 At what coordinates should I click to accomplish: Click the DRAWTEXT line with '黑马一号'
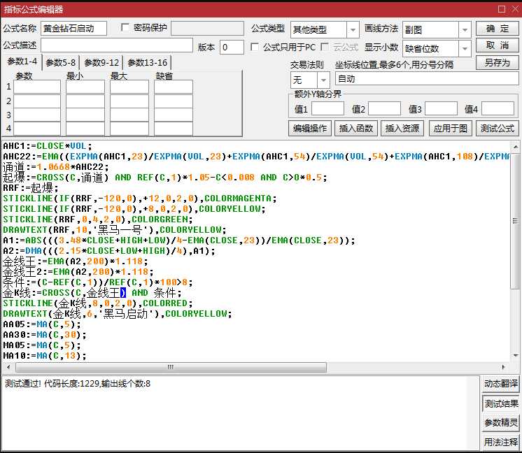coord(115,230)
